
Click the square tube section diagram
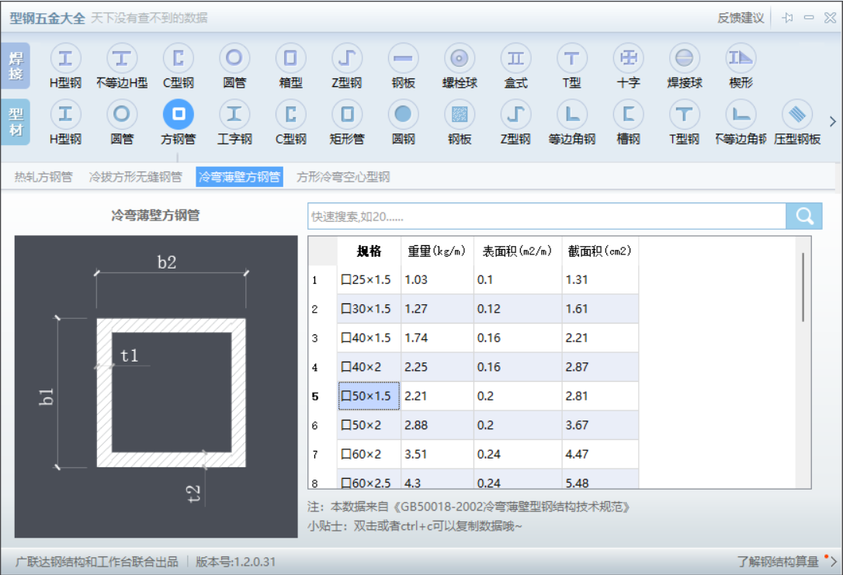pos(156,386)
